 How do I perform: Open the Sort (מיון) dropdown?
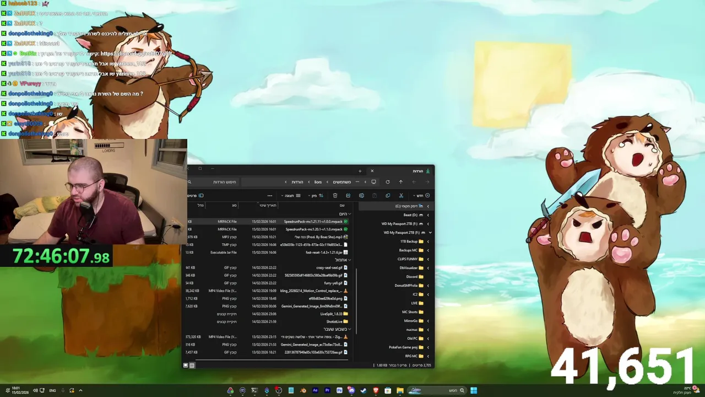click(317, 196)
